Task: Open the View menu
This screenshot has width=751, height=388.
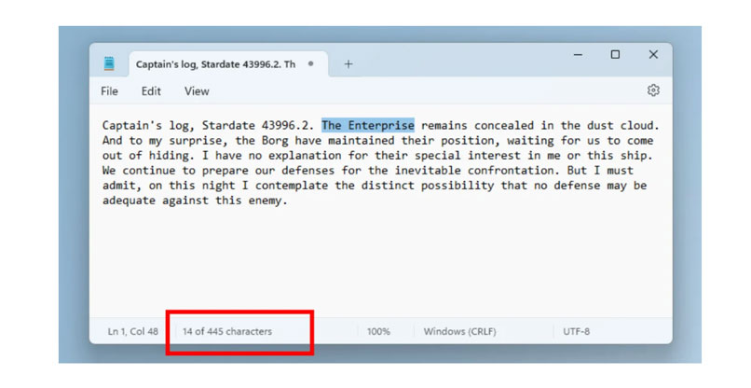Action: (x=197, y=91)
